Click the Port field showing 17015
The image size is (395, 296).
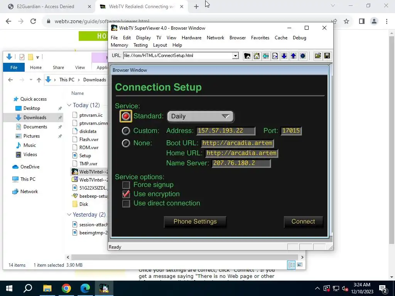(x=291, y=131)
